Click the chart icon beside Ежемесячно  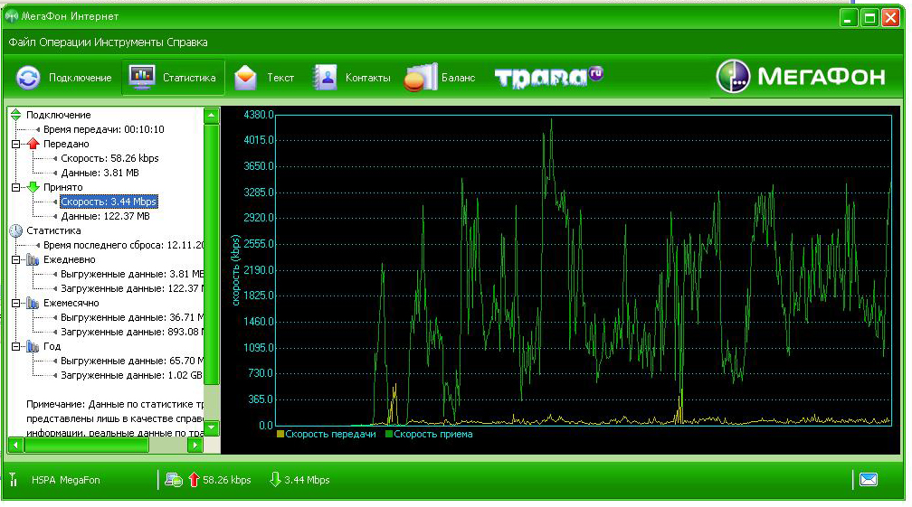click(x=33, y=303)
